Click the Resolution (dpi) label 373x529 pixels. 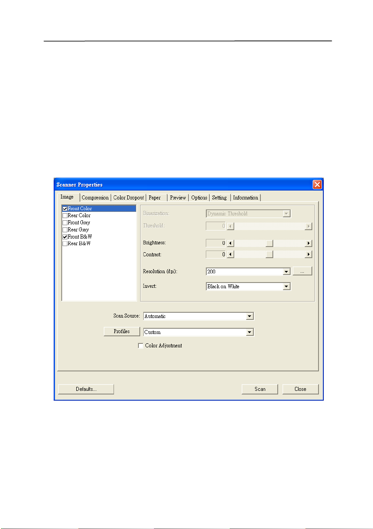click(x=160, y=271)
